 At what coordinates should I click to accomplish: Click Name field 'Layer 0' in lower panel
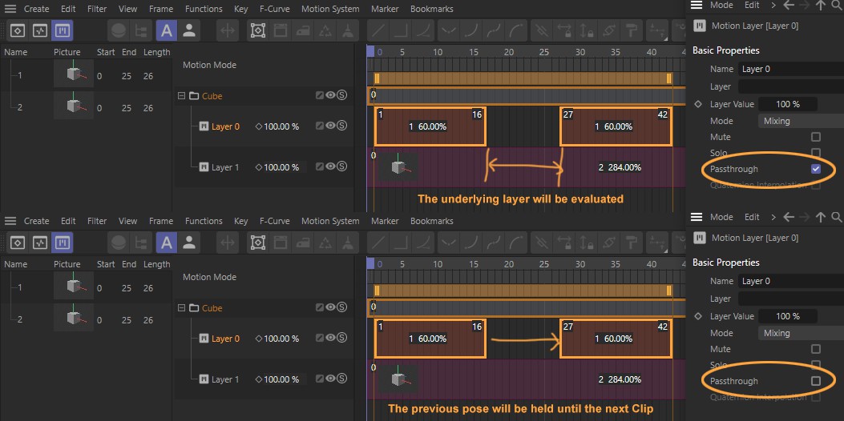pyautogui.click(x=791, y=281)
